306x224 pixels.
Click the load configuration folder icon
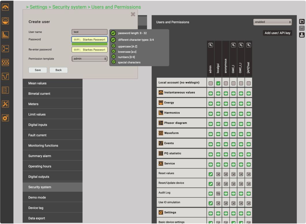pyautogui.click(x=302, y=22)
